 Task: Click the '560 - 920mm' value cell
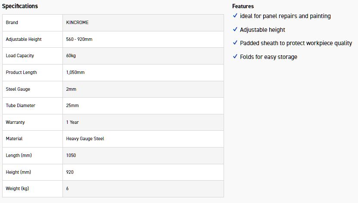coord(79,39)
